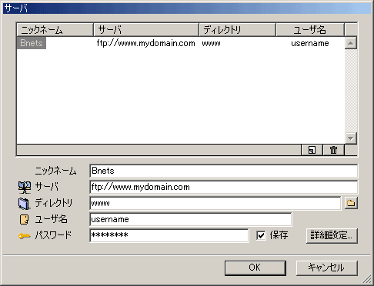Browse directory with the folder icon button
Screen dimensions: 374x286
(x=351, y=203)
